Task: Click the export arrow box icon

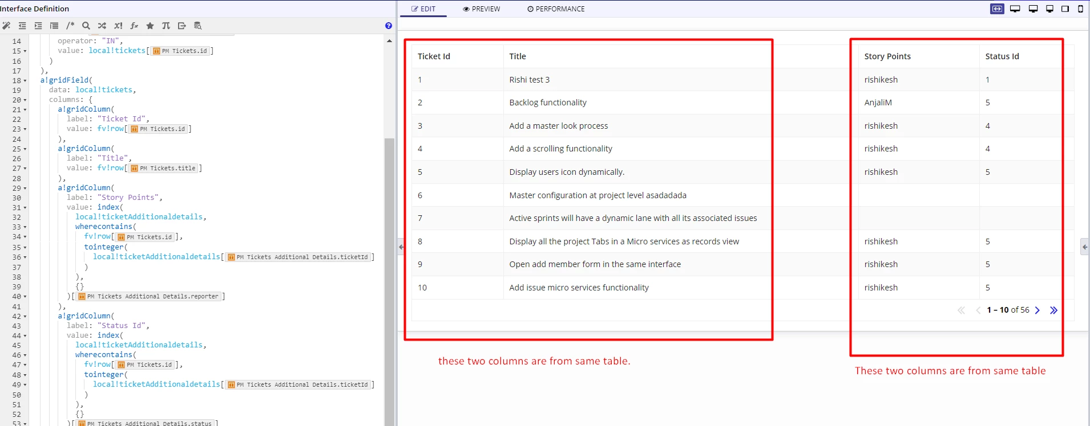Action: coord(182,26)
